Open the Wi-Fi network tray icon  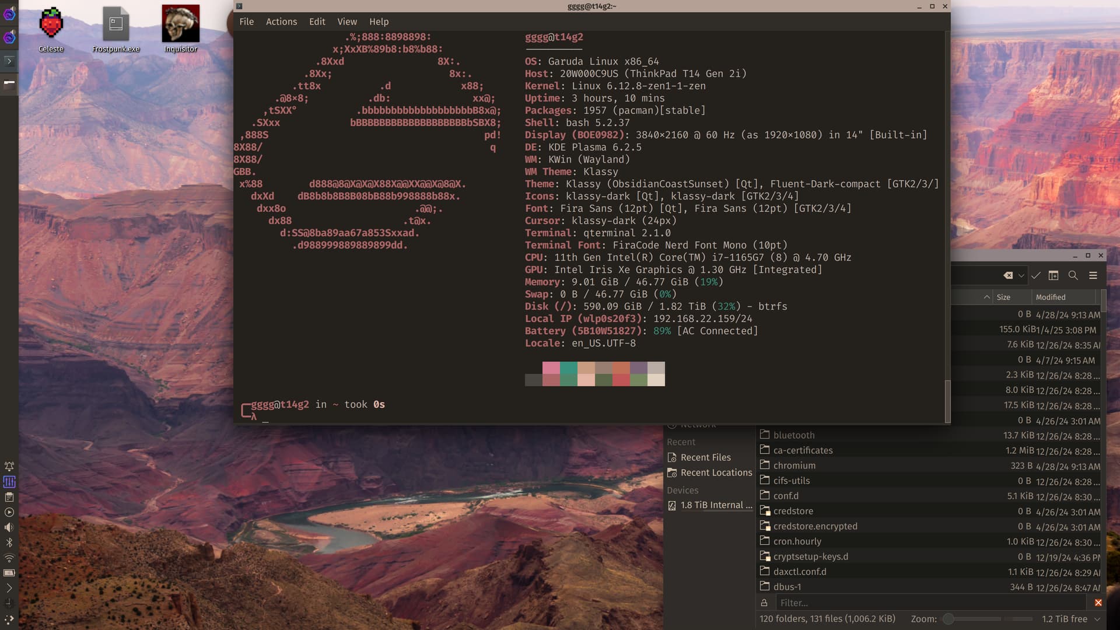9,558
